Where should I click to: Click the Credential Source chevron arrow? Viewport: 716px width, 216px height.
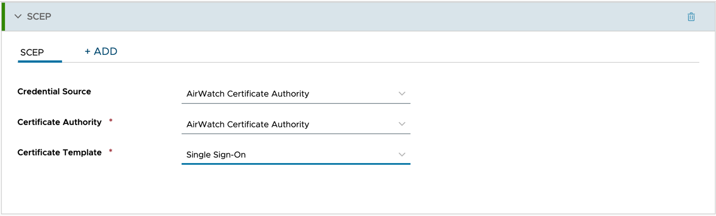tap(402, 94)
